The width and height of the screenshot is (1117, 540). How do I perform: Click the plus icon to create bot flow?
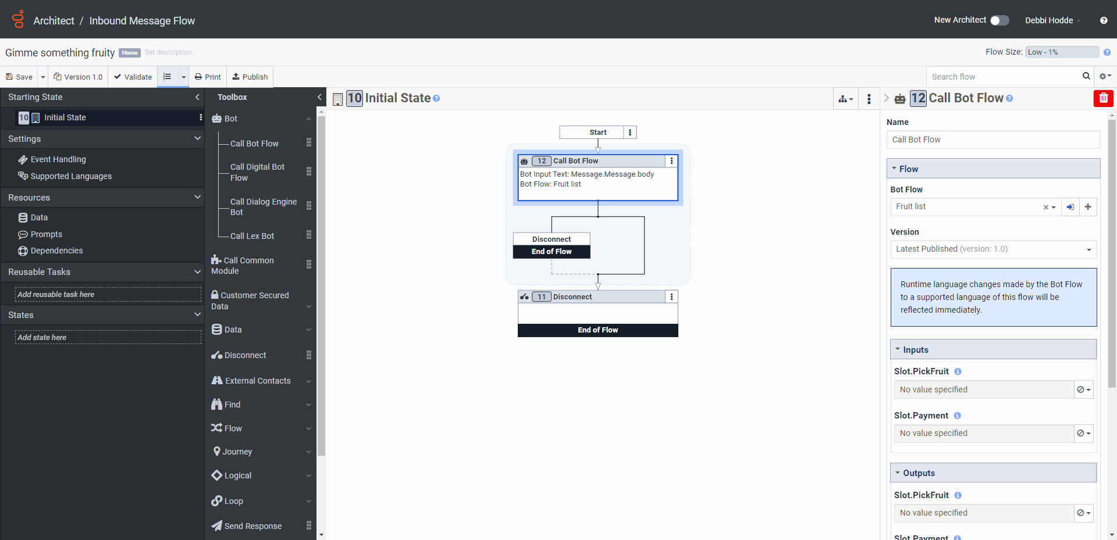pyautogui.click(x=1087, y=207)
